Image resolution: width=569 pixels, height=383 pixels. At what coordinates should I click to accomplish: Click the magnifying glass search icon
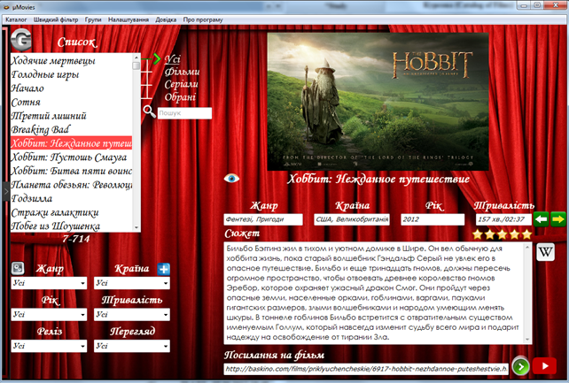click(149, 111)
